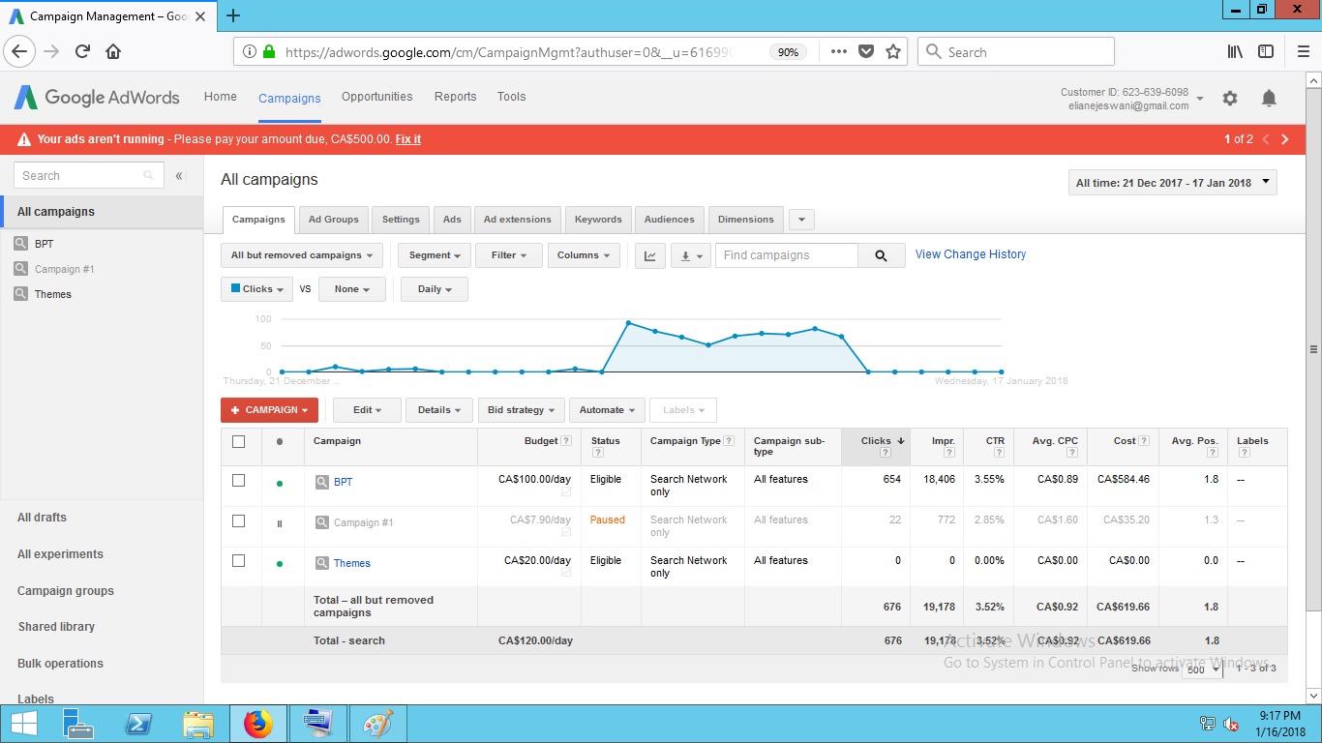
Task: Switch to the Keywords tab
Action: 598,220
